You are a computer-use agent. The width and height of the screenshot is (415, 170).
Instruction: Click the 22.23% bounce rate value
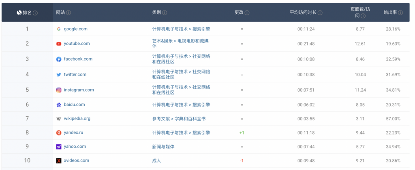(393, 133)
